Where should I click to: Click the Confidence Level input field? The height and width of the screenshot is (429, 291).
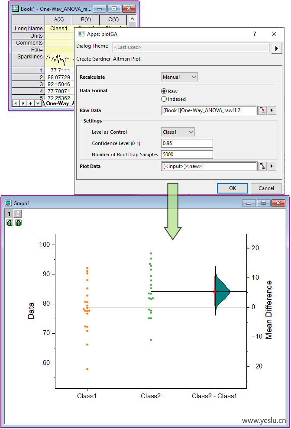tap(187, 143)
